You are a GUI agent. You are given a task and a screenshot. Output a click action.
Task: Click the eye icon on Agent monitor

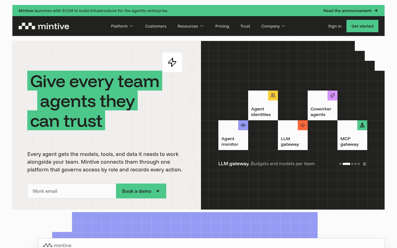click(x=243, y=125)
